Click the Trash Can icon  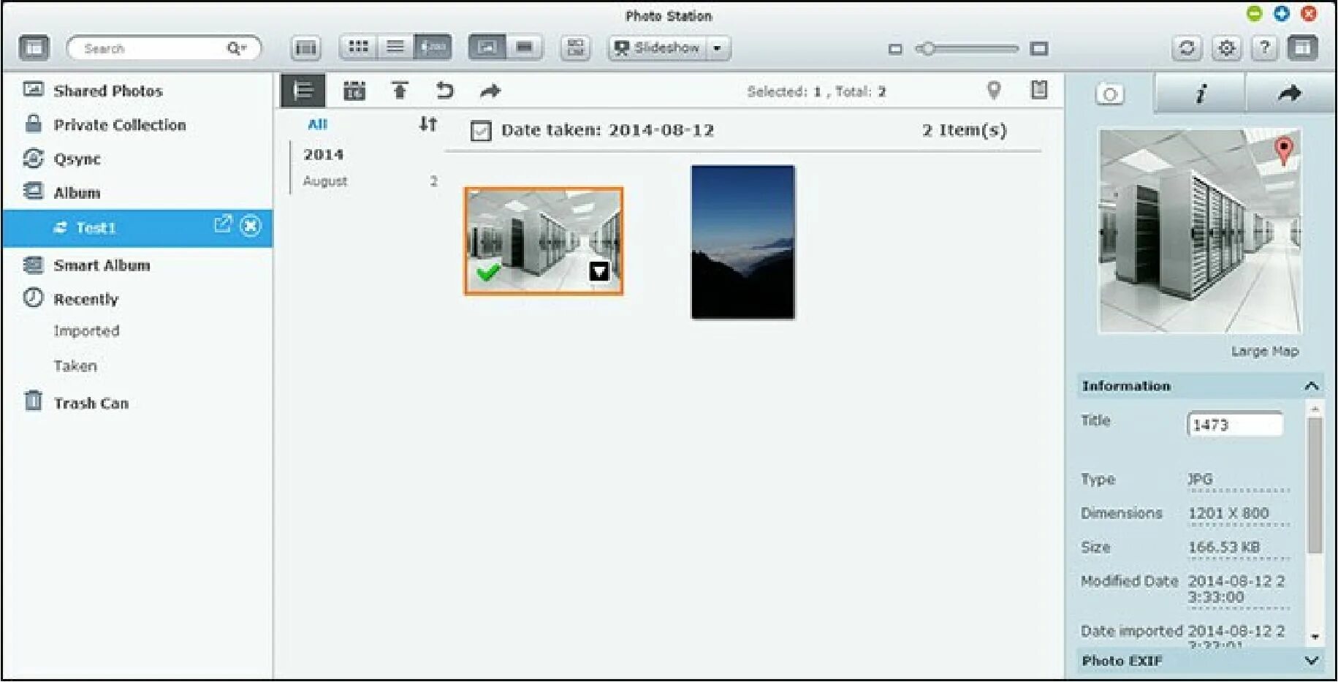pos(33,401)
